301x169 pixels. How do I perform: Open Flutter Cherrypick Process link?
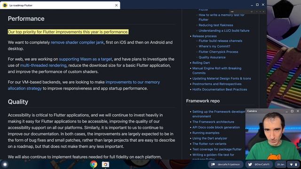click(218, 52)
